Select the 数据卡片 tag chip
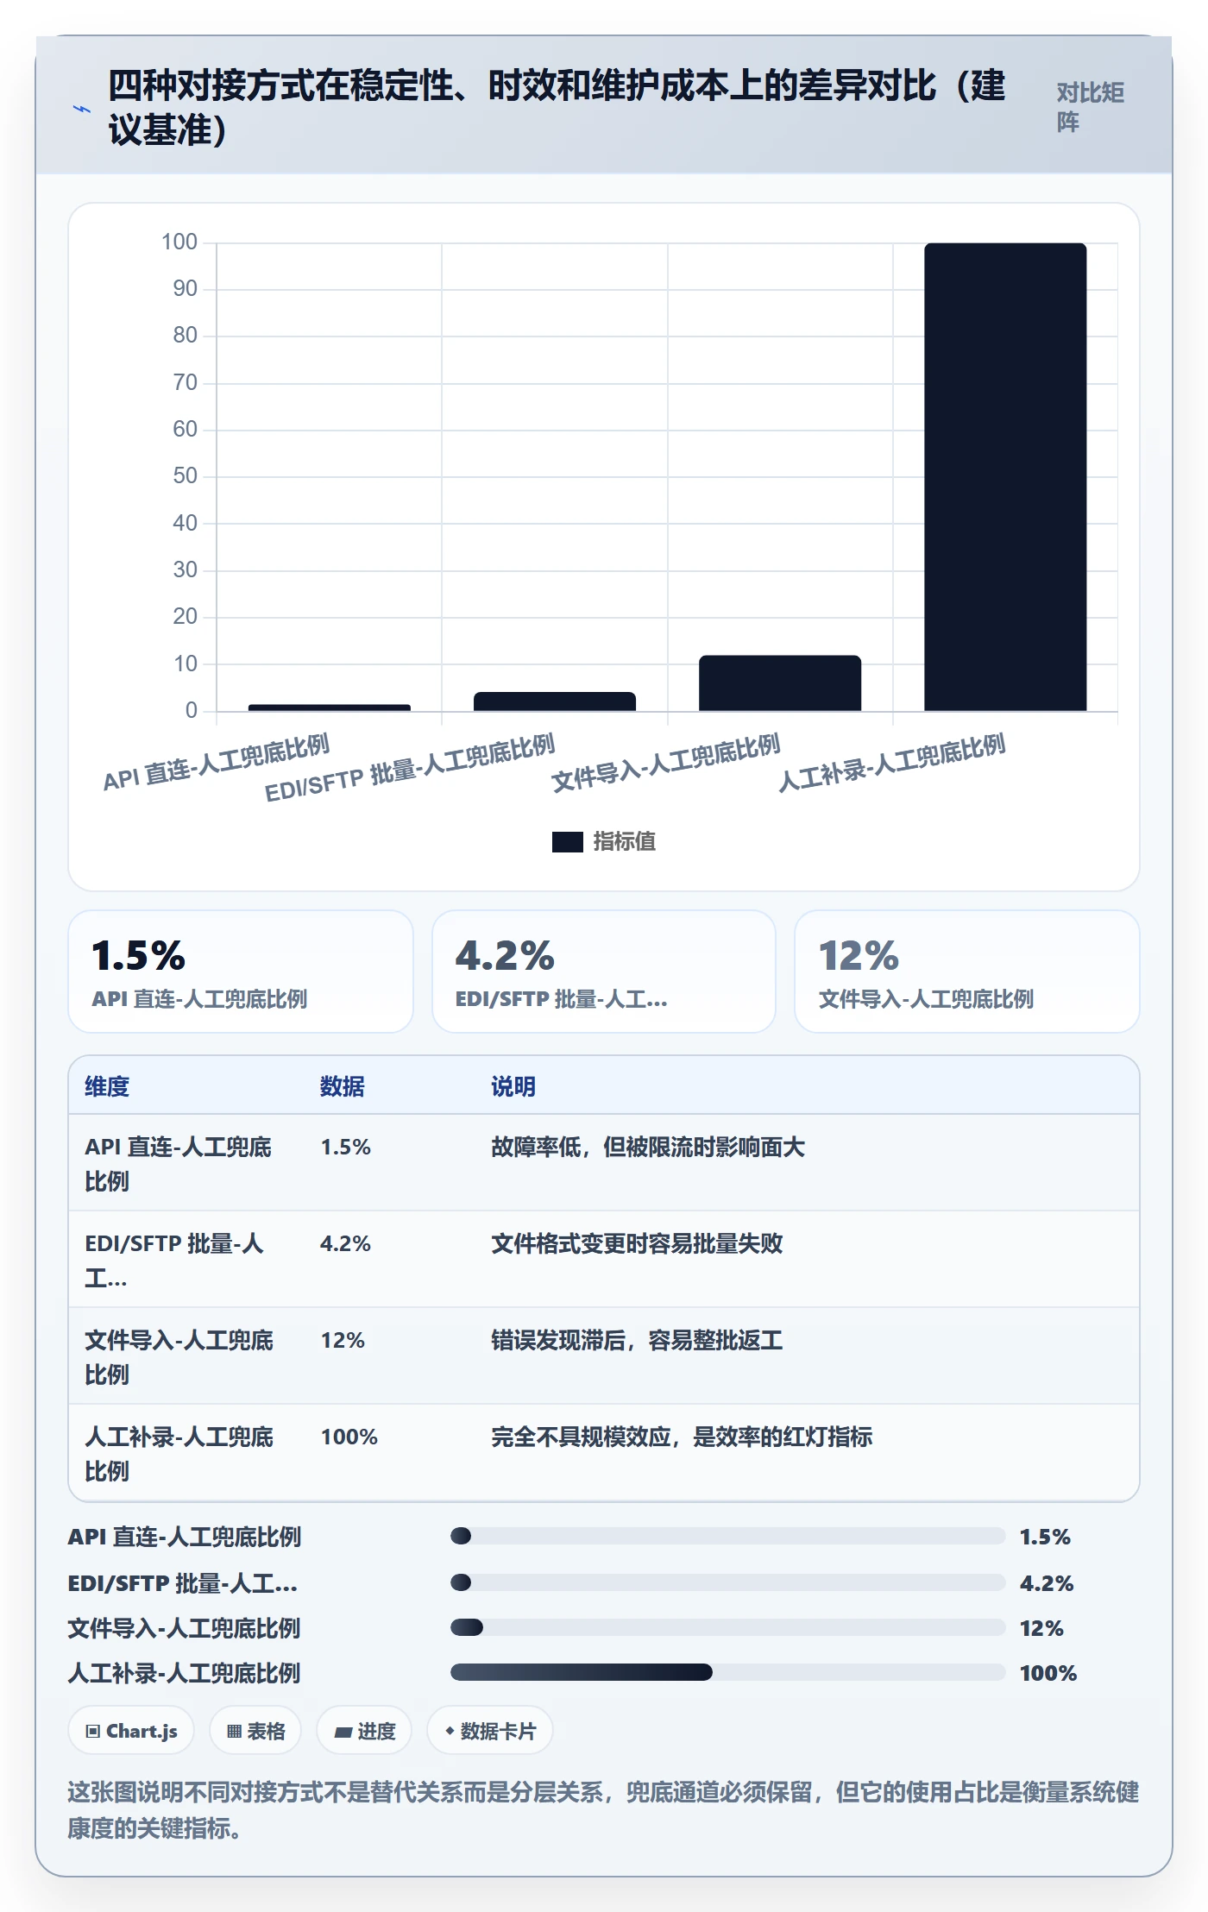This screenshot has height=1912, width=1208. [490, 1731]
